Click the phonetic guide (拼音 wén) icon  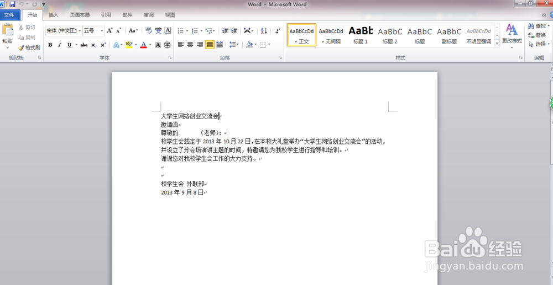pyautogui.click(x=158, y=30)
